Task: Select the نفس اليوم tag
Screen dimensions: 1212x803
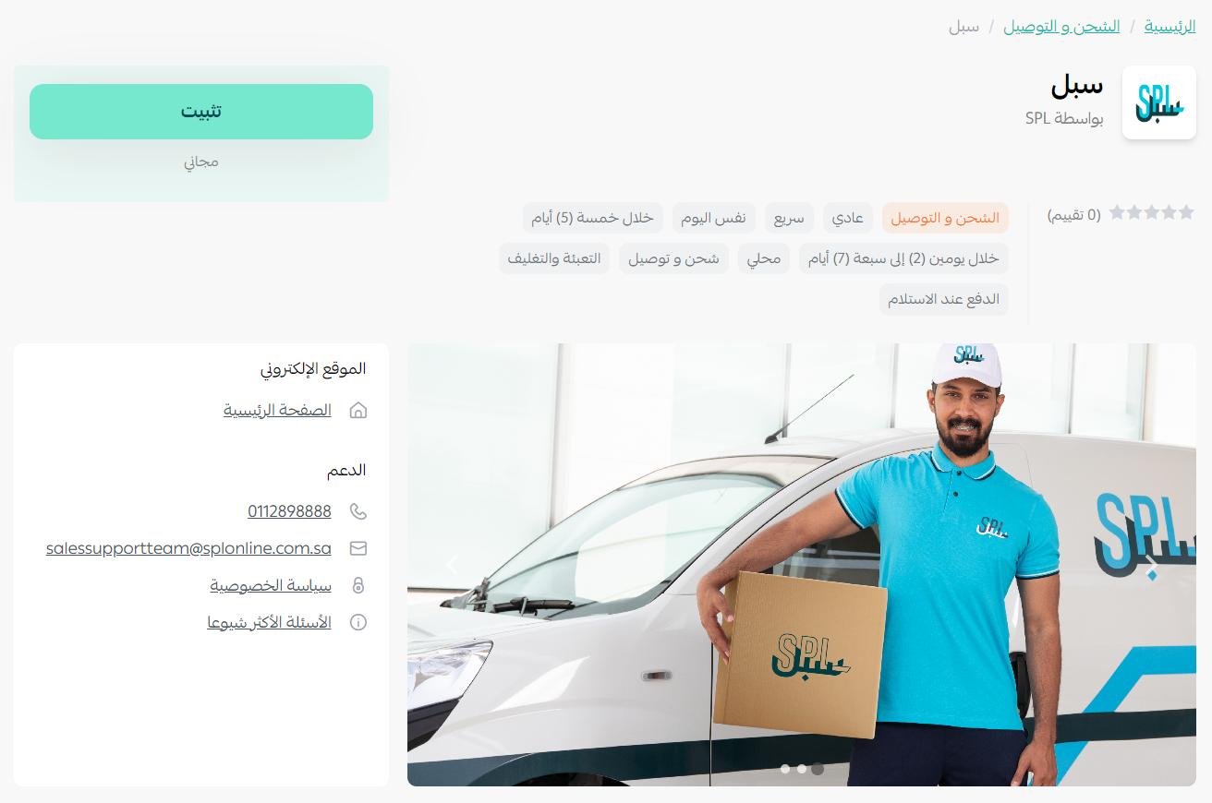Action: point(713,218)
